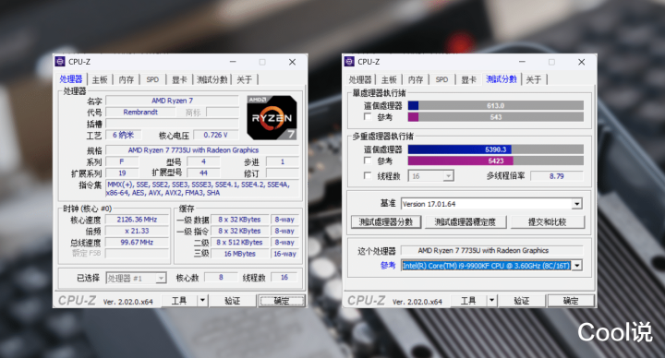
Task: Close the right CPU-Z window
Action: 582,62
